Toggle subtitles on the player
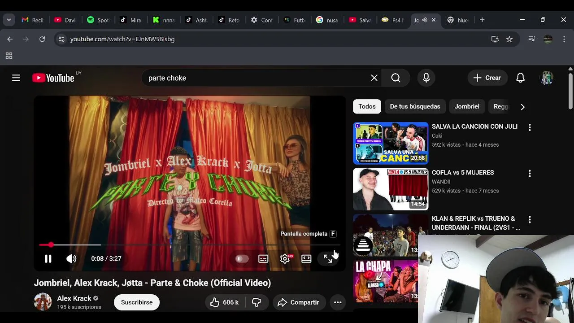Screen dimensions: 574x323 tap(263, 259)
